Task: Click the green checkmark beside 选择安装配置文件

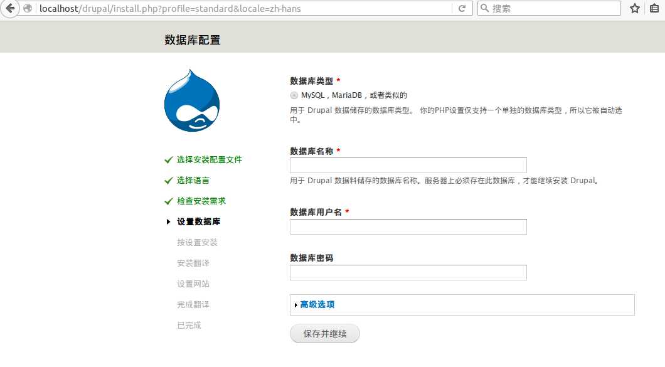Action: click(x=168, y=159)
